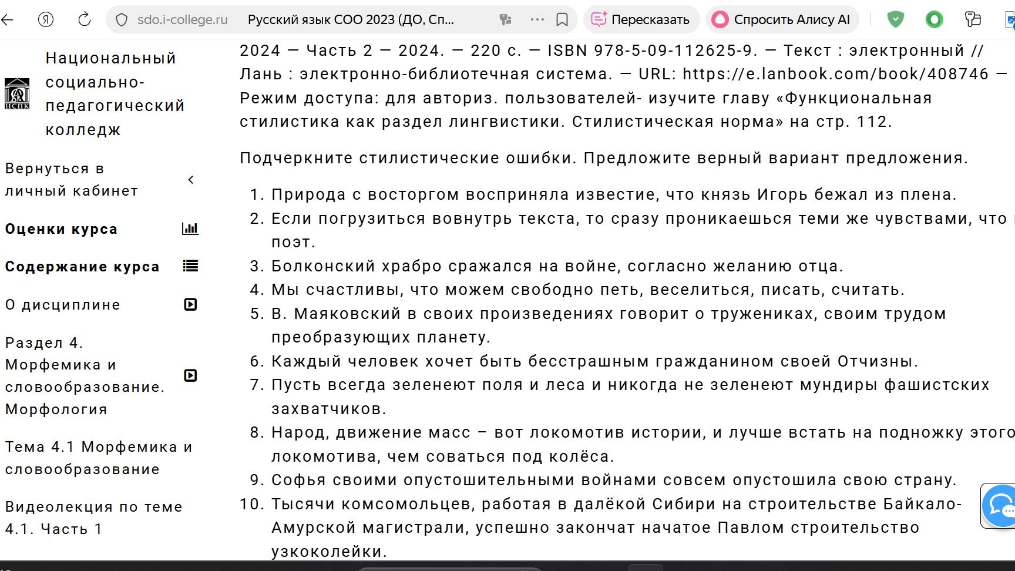Open Содержание курса
1015x571 pixels.
tap(82, 267)
